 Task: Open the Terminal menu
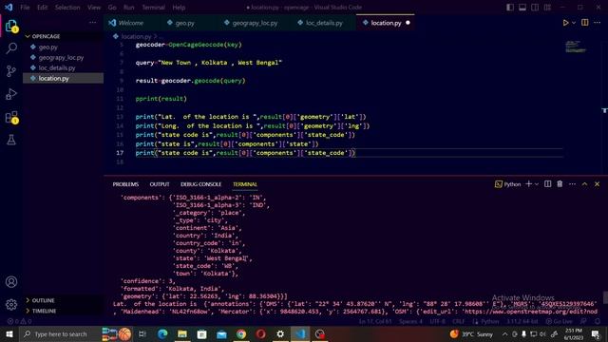153,8
